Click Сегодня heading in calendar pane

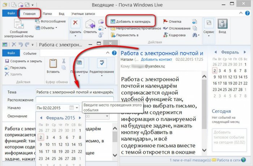(x=221, y=111)
